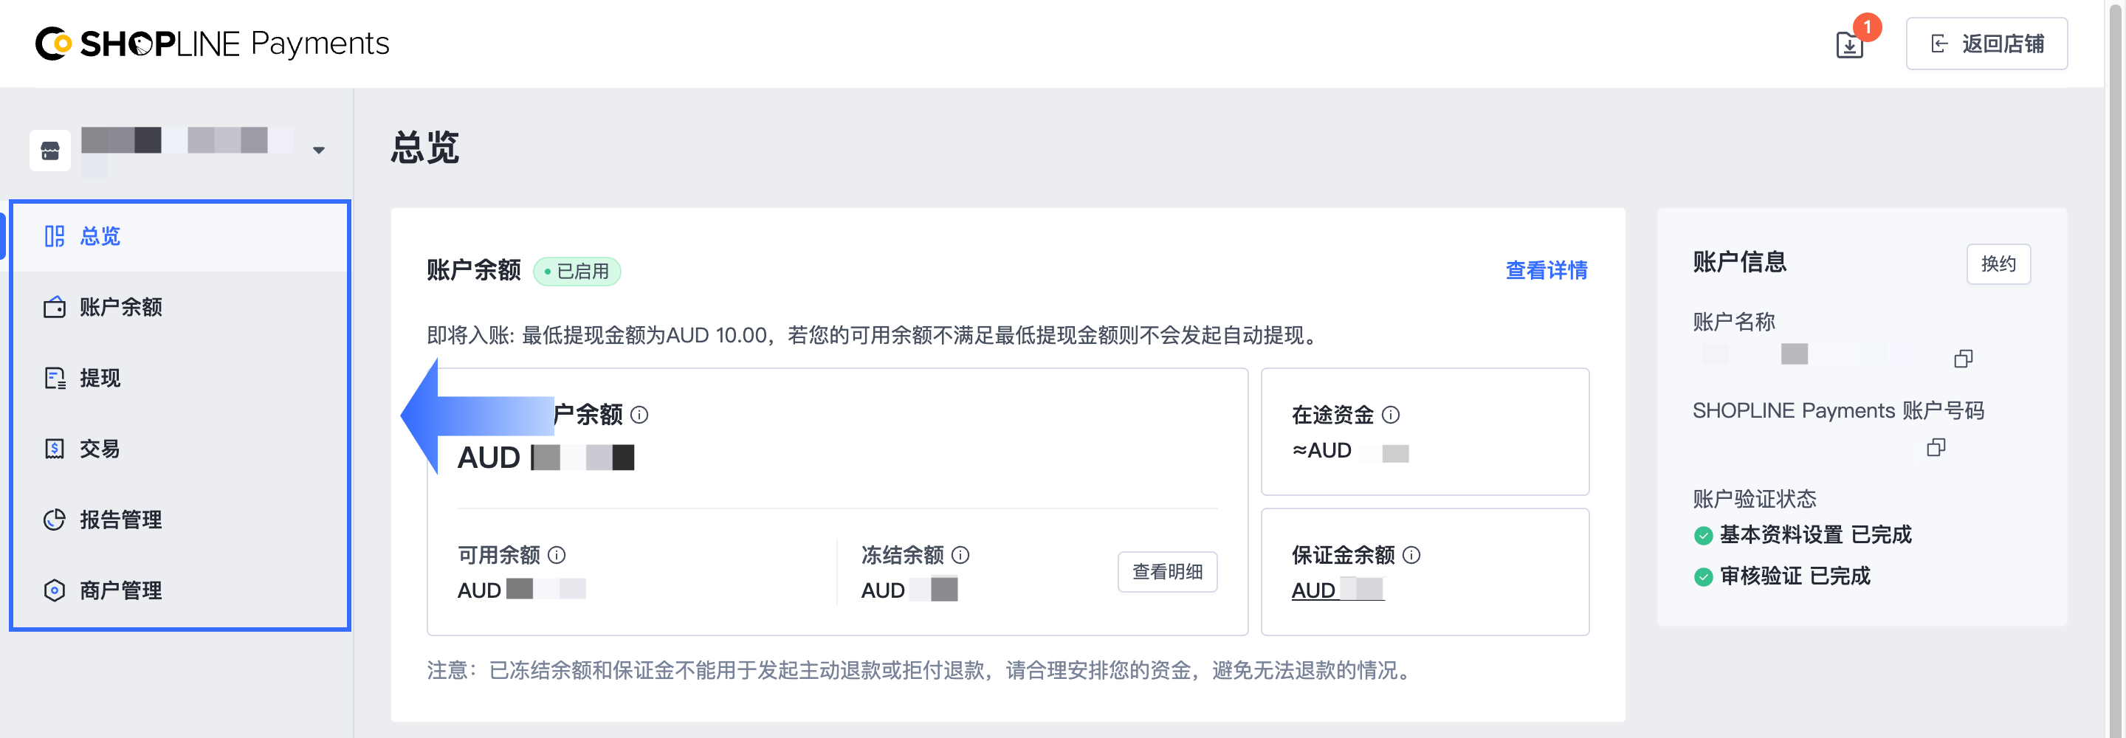The width and height of the screenshot is (2126, 738).
Task: Navigate to 商户管理 in the sidebar
Action: pos(120,591)
